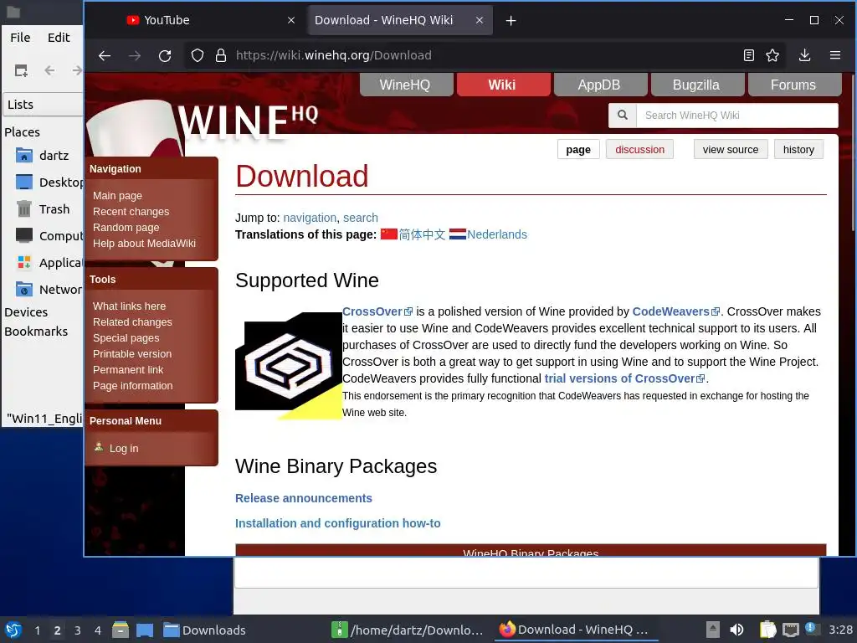857x643 pixels.
Task: Open Installation and configuration how-to link
Action: tap(338, 523)
